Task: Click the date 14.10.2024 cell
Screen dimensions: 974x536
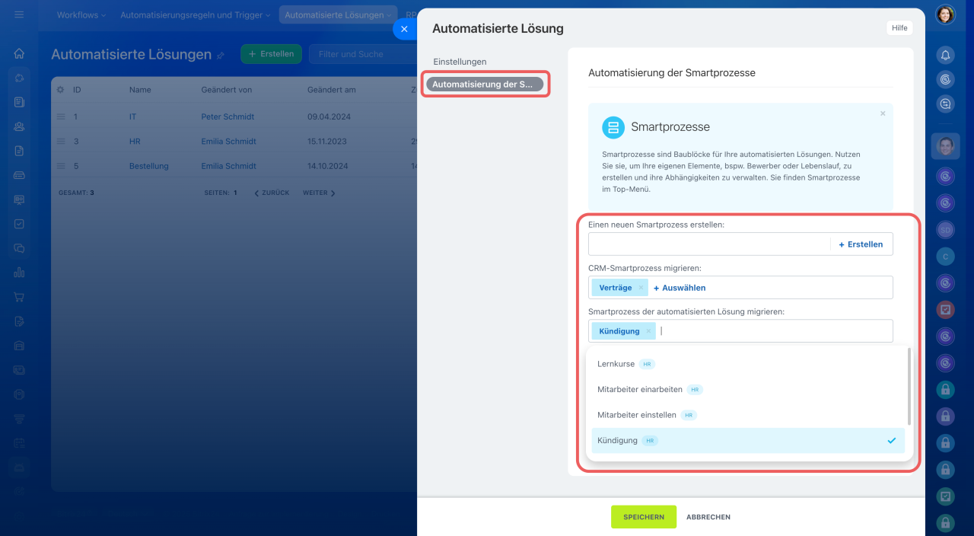Action: pyautogui.click(x=327, y=166)
